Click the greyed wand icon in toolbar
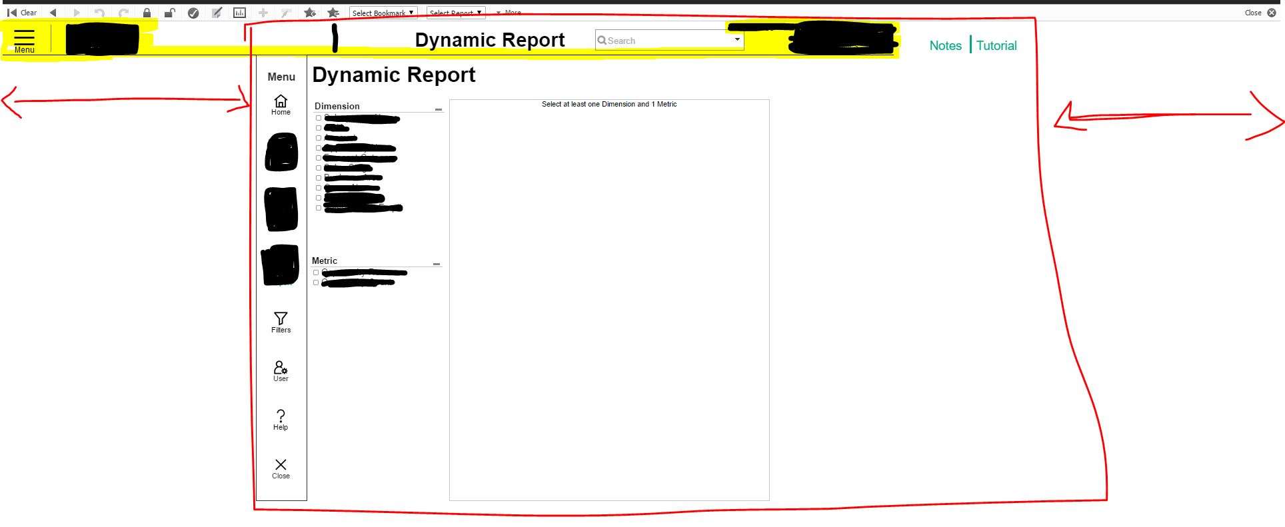 (x=286, y=13)
